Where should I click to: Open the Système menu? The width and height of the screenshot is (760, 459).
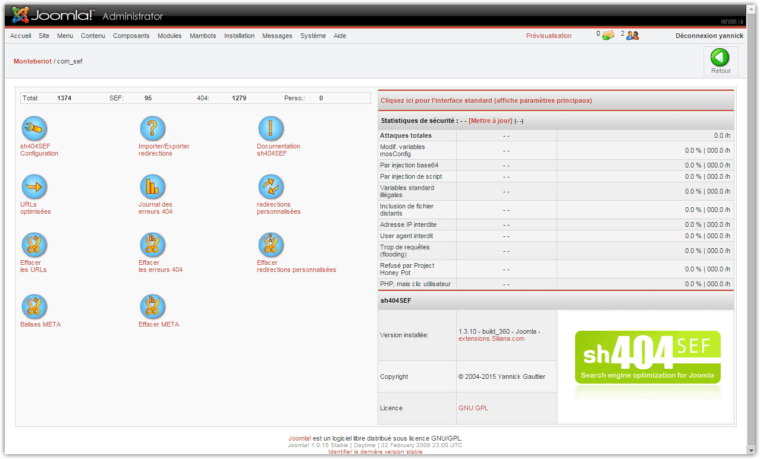point(313,36)
